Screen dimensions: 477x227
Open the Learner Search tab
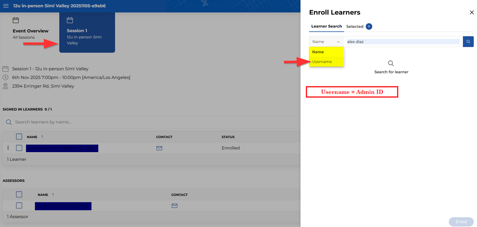pyautogui.click(x=327, y=27)
